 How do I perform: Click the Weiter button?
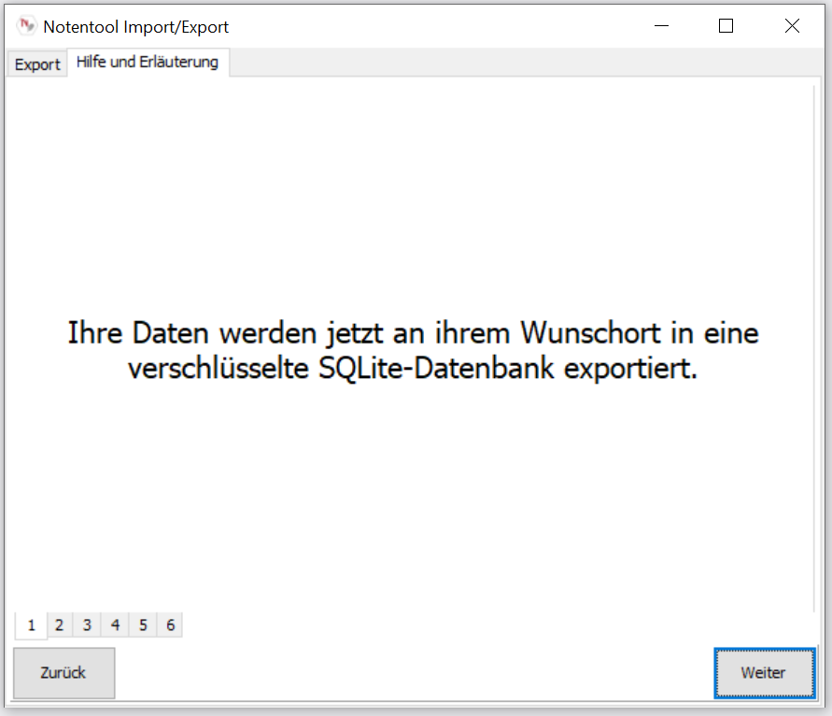point(764,672)
